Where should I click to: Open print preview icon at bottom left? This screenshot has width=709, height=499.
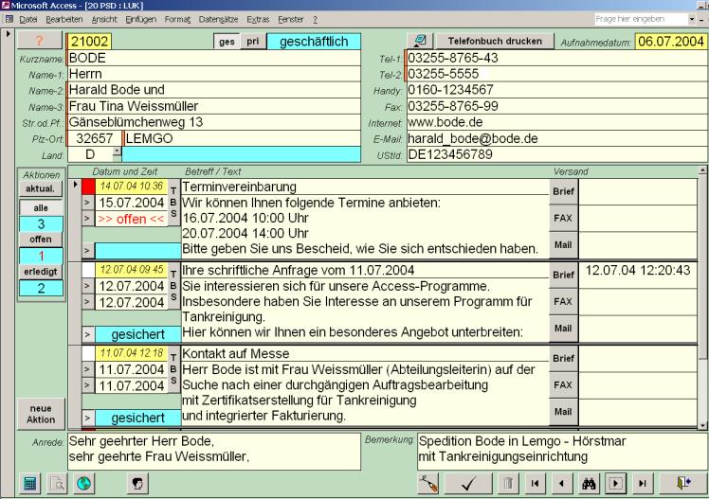pyautogui.click(x=57, y=483)
